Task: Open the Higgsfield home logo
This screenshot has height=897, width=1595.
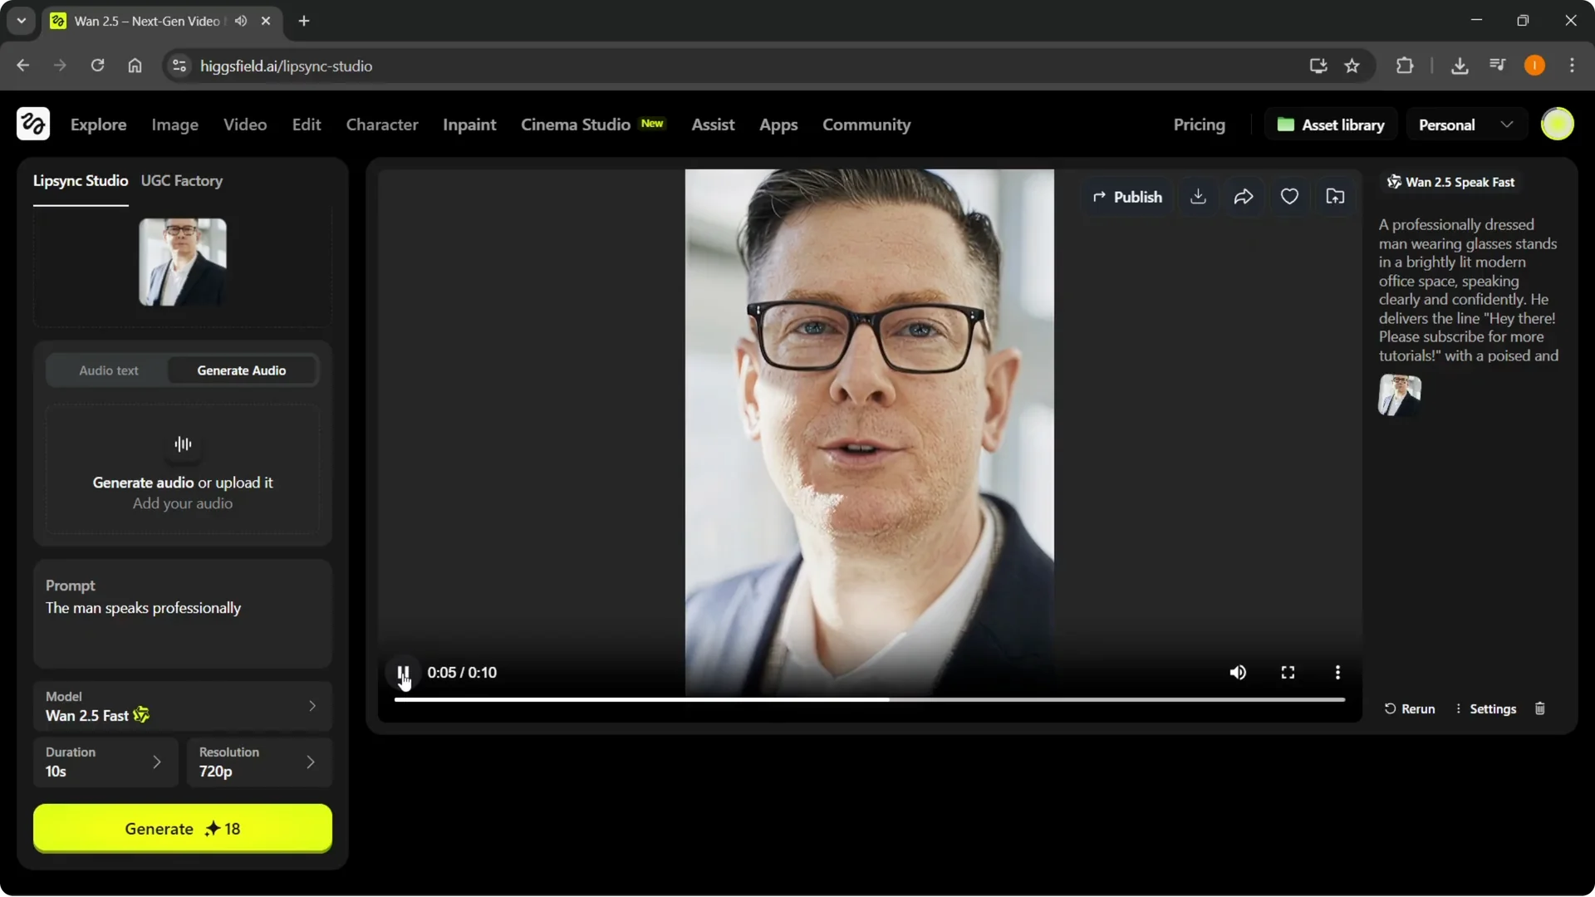Action: 32,124
